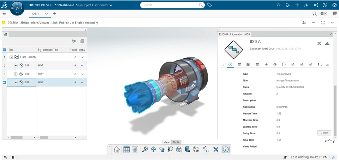The image size is (339, 162).
Task: Toggle the select-all header checkbox
Action: (4, 50)
